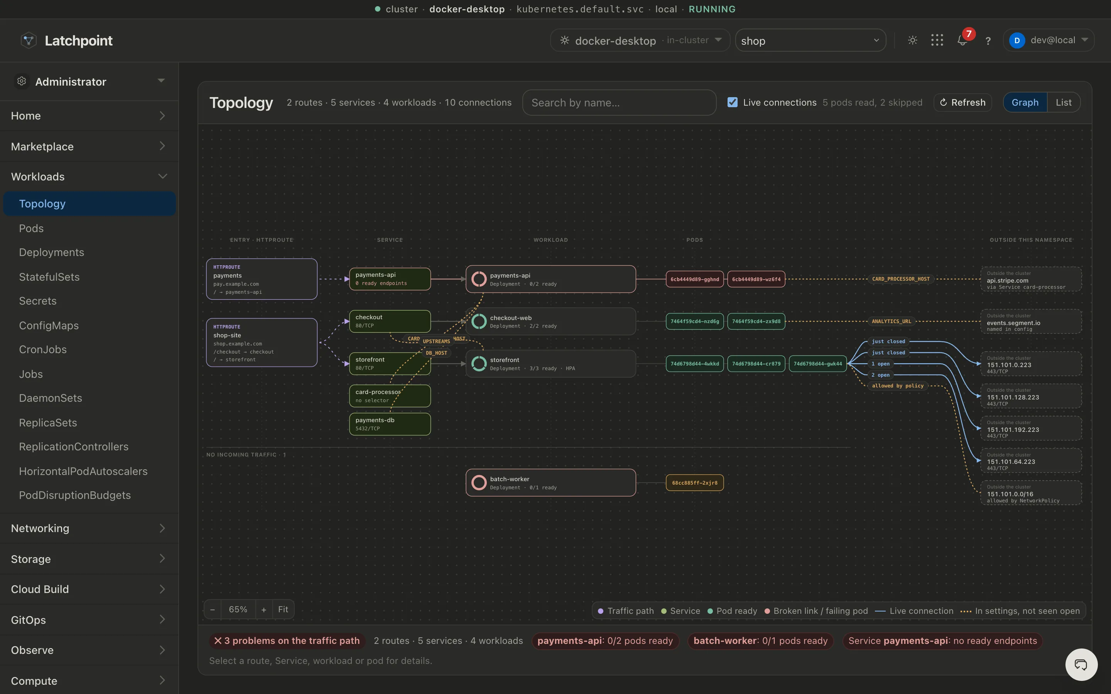Select pod 7464f59cd4-zx9d8

756,321
